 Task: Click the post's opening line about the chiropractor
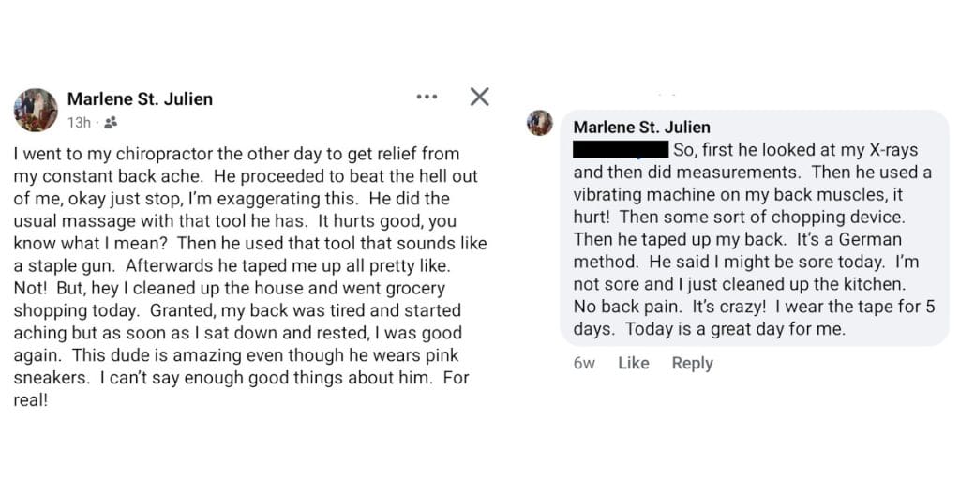coord(236,153)
